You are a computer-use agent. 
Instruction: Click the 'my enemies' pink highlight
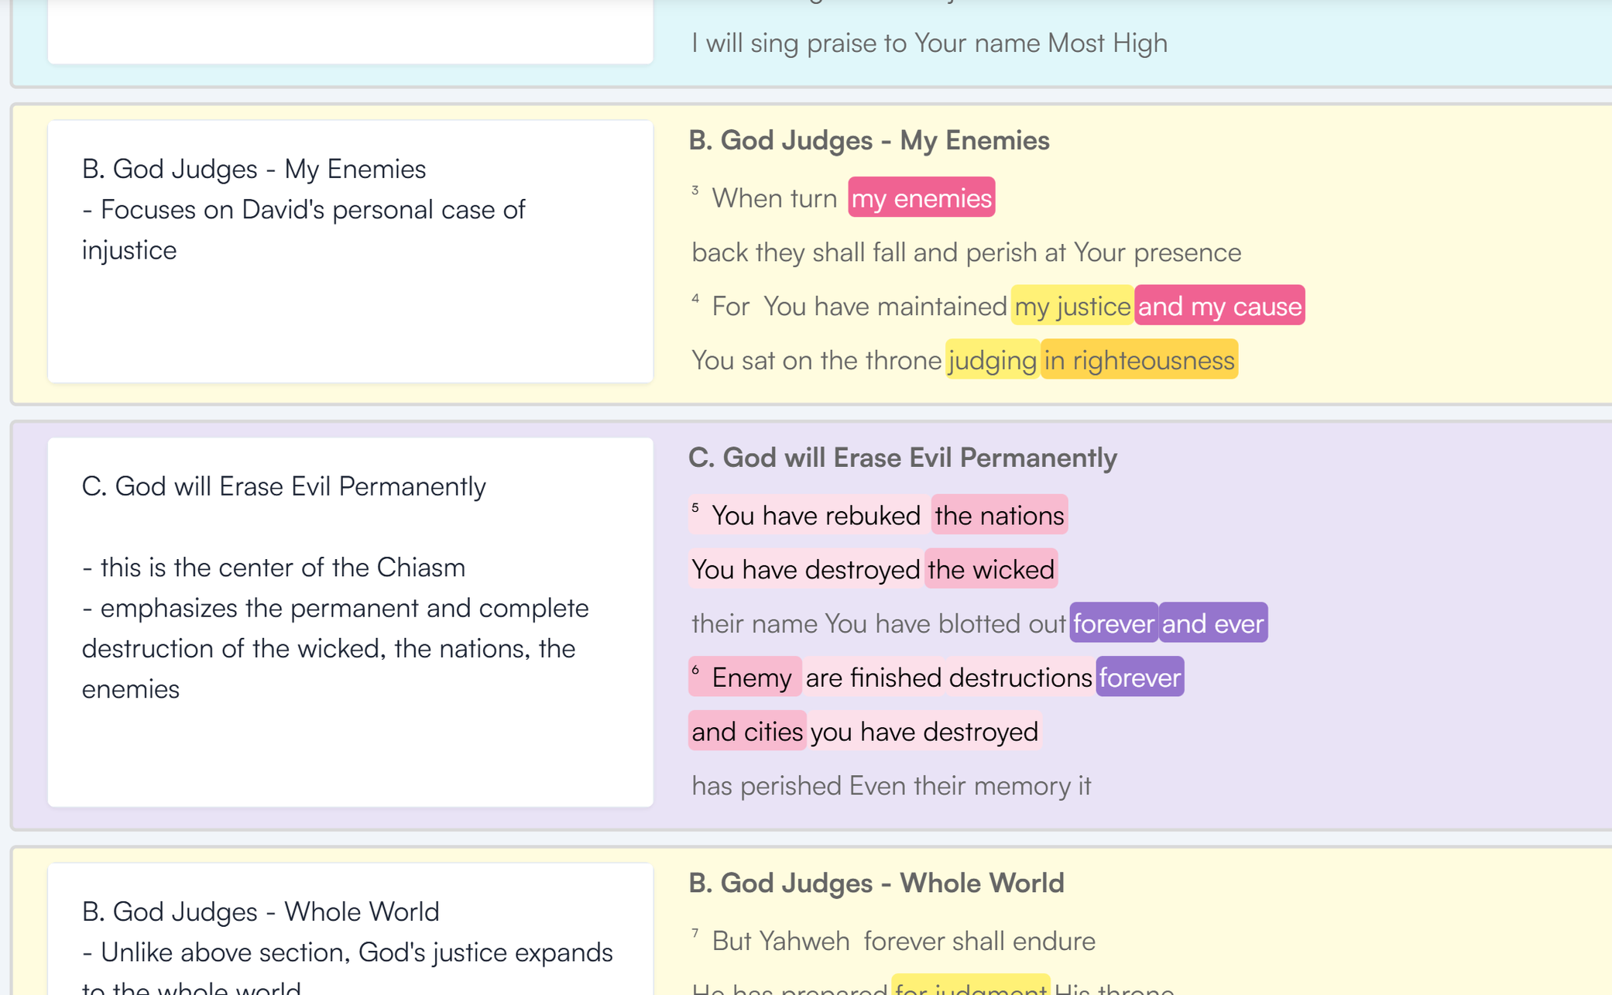[921, 198]
